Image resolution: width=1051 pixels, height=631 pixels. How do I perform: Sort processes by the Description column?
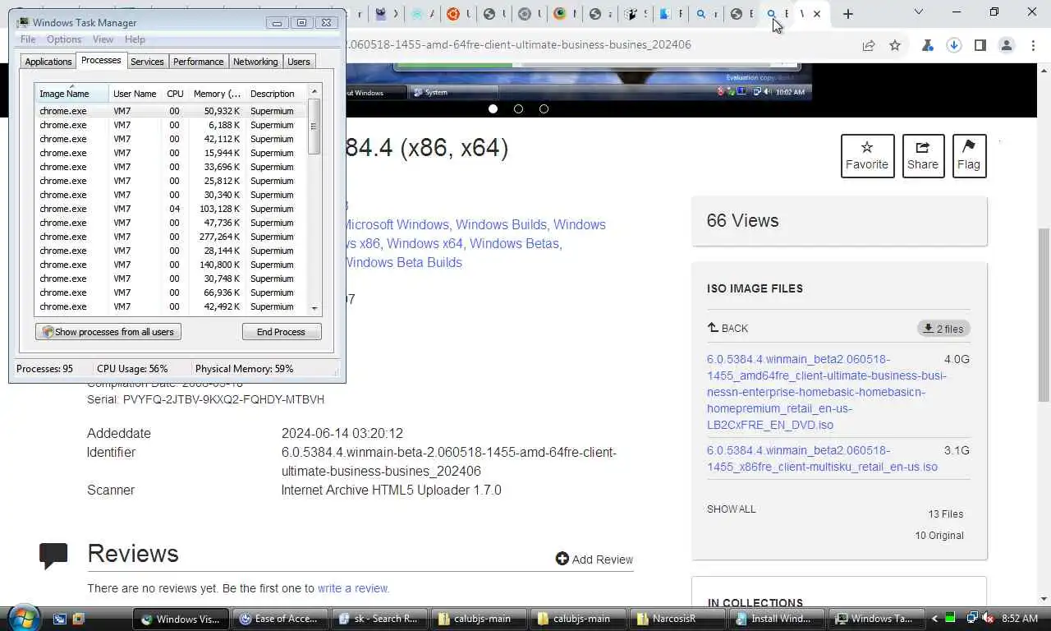276,94
